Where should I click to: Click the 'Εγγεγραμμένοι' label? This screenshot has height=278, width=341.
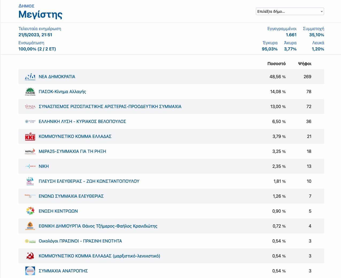(x=282, y=29)
